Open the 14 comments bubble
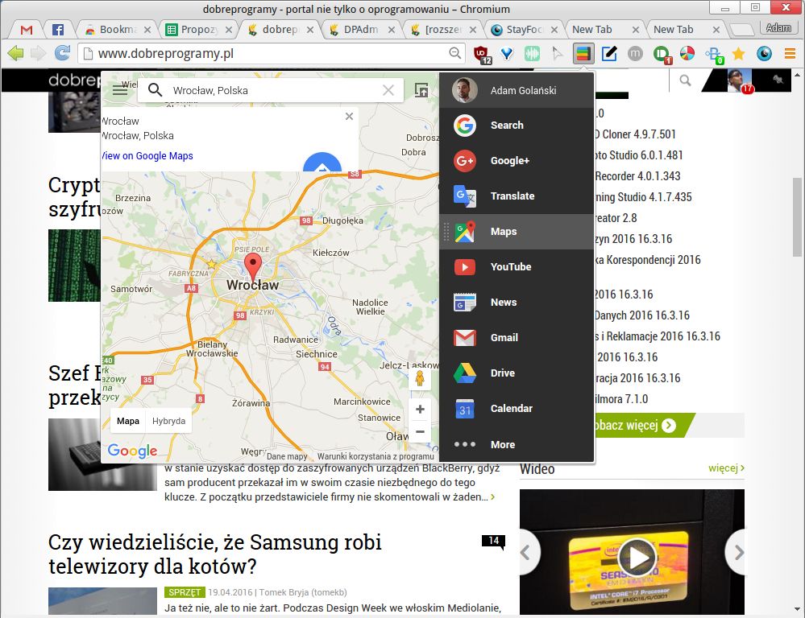 [493, 542]
